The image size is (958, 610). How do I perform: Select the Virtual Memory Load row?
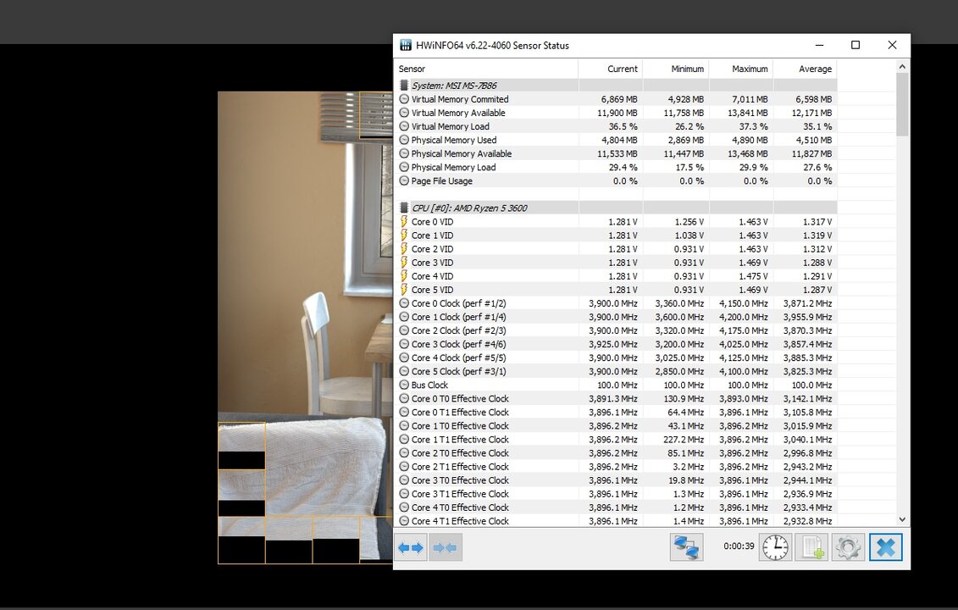pyautogui.click(x=616, y=126)
